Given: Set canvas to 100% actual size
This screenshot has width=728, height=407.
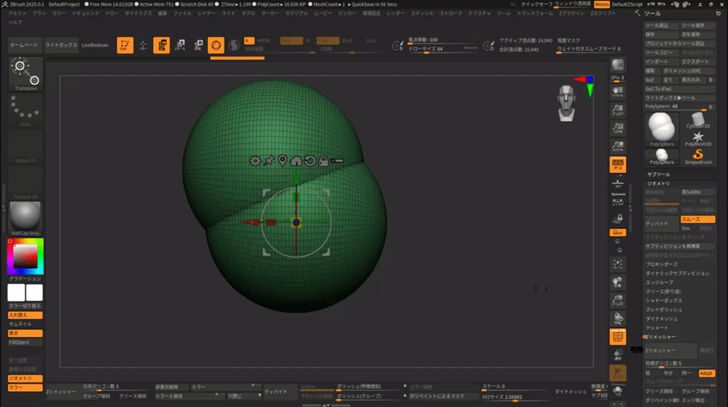Looking at the screenshot, I should point(617,128).
